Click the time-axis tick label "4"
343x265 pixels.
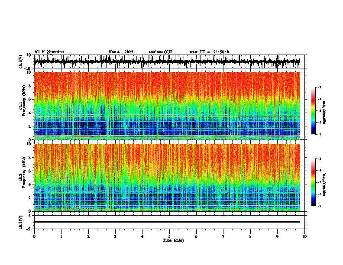pos(142,236)
